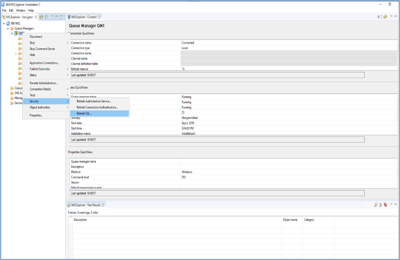The height and width of the screenshot is (260, 400).
Task: Click the 'Sep 3, 2019' start date value
Action: (x=188, y=123)
